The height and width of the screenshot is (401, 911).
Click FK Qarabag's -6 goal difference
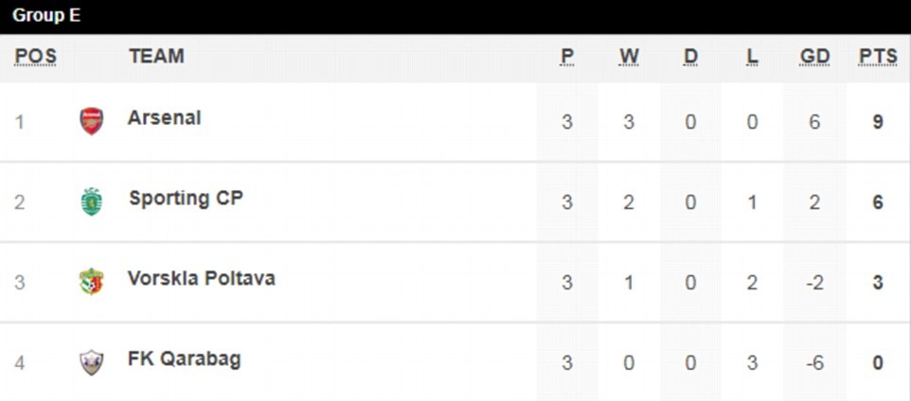(814, 363)
